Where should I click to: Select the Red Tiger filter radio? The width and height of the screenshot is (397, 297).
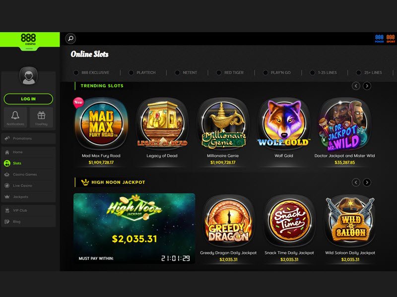pos(219,73)
